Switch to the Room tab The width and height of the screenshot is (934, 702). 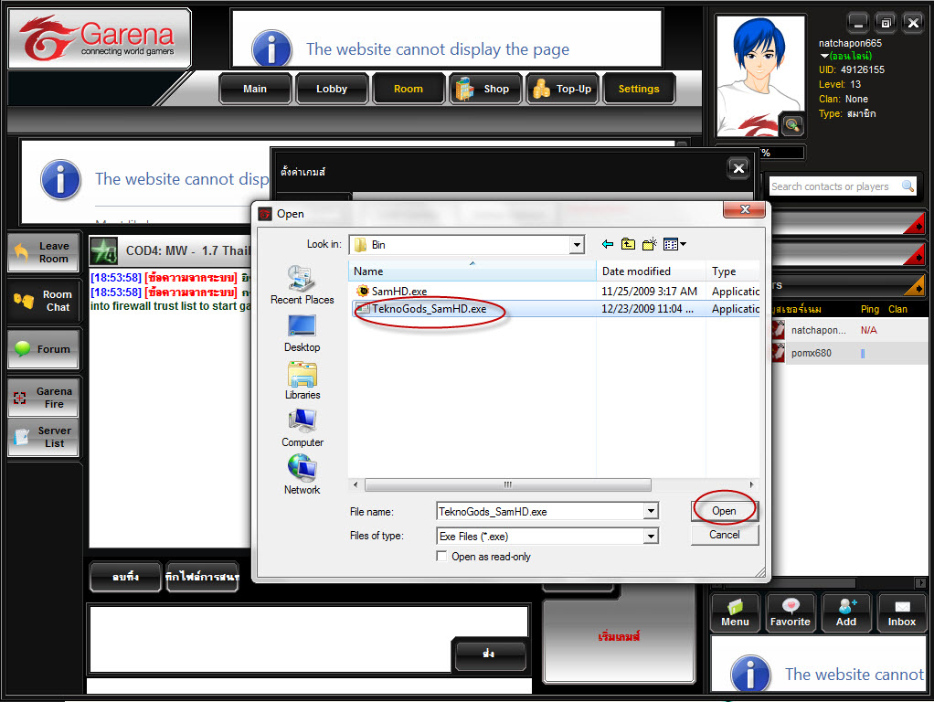[x=409, y=89]
